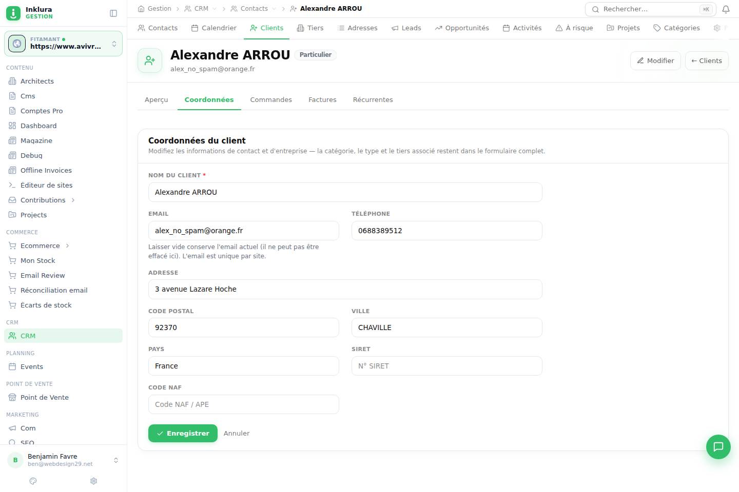Open Éditeur de sites in sidebar
739x492 pixels.
pyautogui.click(x=63, y=185)
